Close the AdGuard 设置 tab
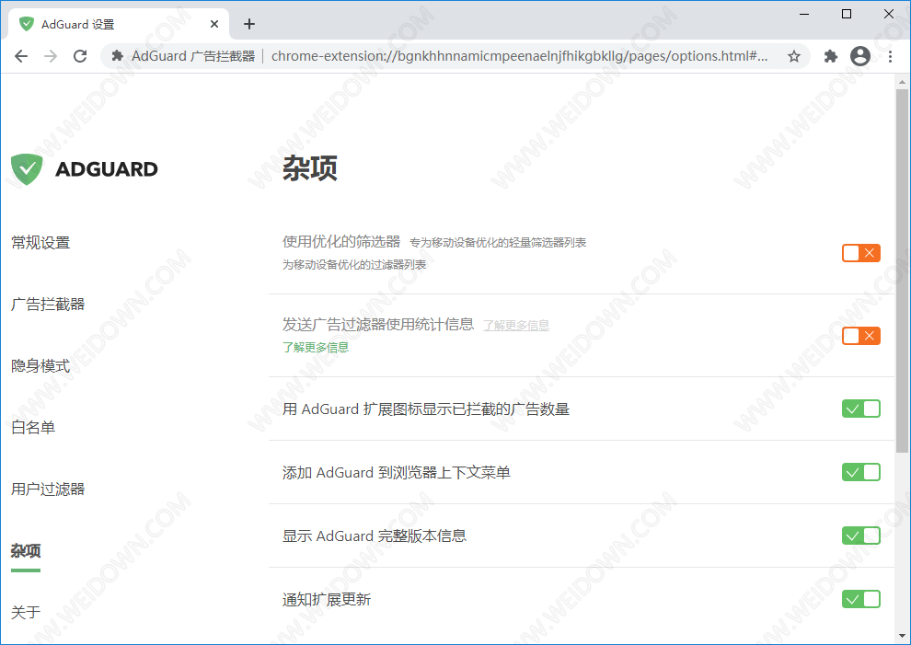911x645 pixels. click(214, 24)
